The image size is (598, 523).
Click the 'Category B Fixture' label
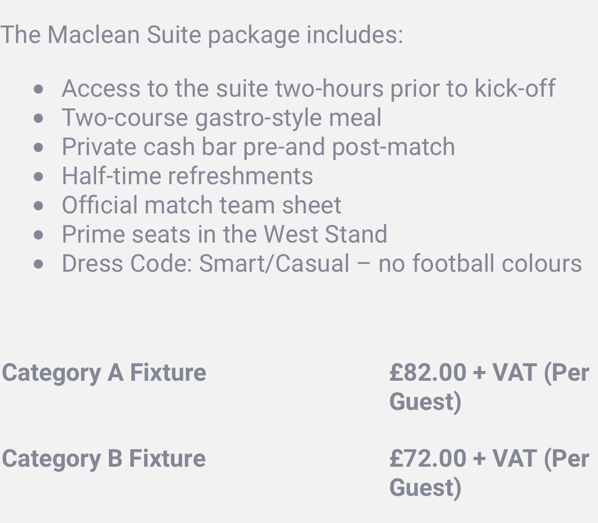(x=103, y=459)
